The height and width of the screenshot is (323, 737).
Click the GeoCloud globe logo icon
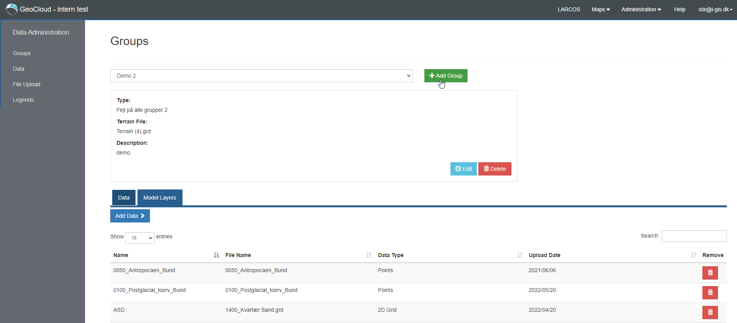12,9
